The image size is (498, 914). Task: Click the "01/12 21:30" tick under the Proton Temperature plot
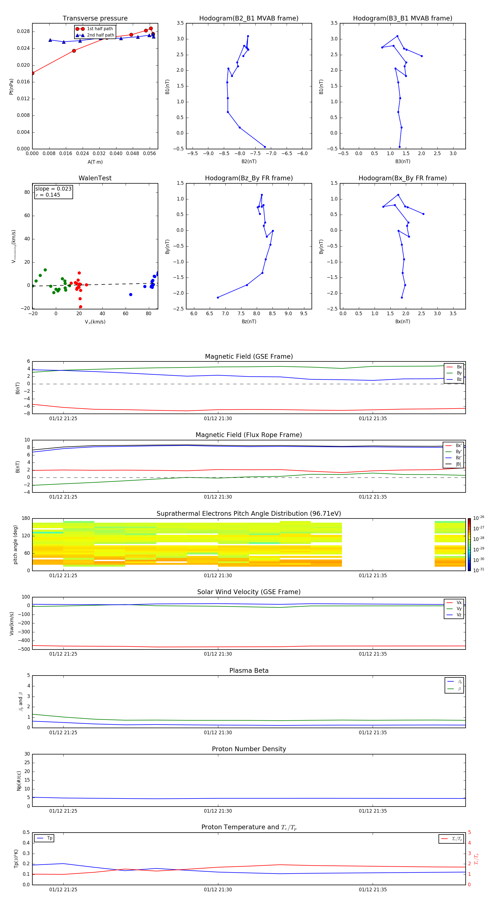218,890
